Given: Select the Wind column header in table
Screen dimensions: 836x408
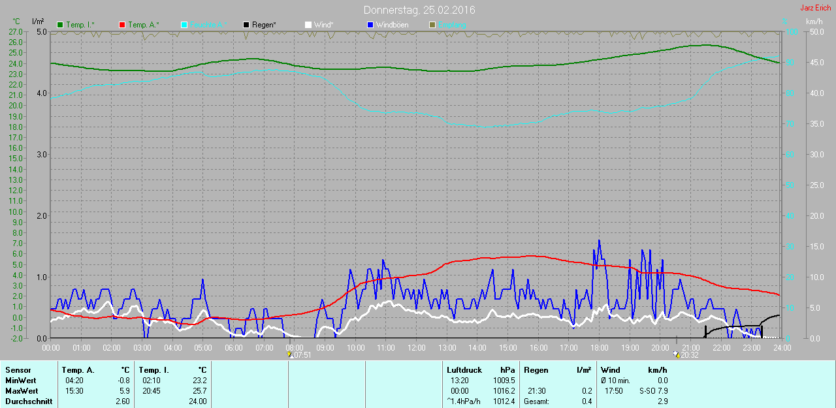Looking at the screenshot, I should click(x=611, y=370).
